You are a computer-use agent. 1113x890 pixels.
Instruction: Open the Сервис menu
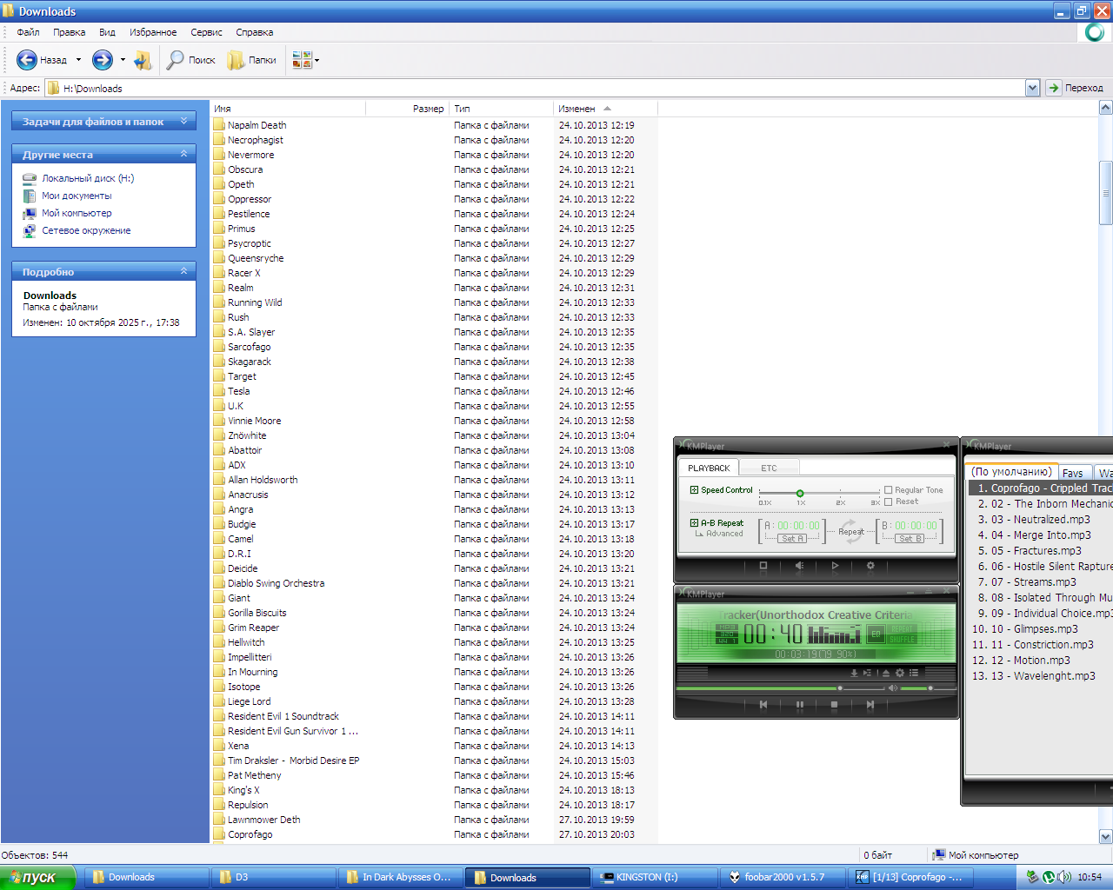(206, 32)
